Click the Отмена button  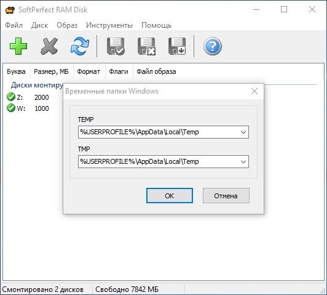[226, 196]
